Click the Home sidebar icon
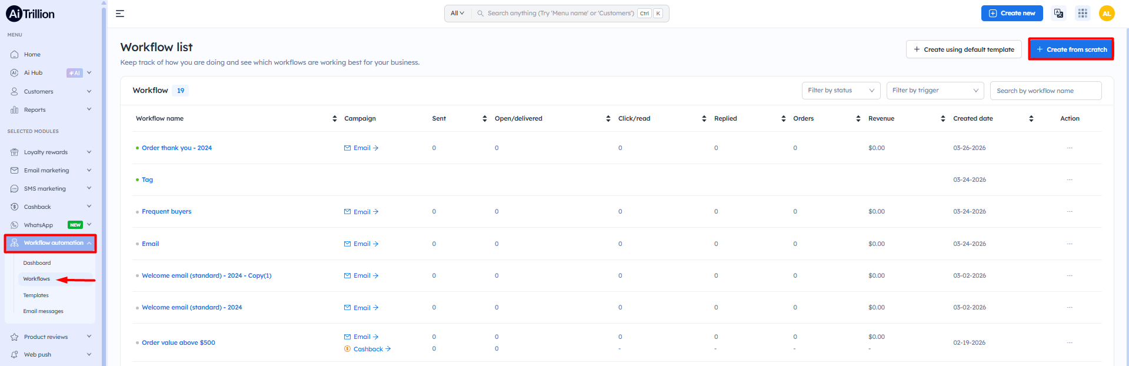This screenshot has height=366, width=1129. 15,55
